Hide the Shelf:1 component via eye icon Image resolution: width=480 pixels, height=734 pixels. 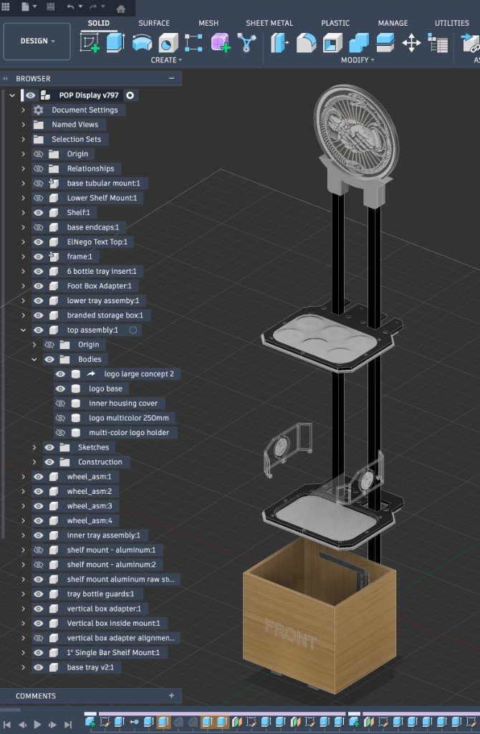[x=39, y=213]
